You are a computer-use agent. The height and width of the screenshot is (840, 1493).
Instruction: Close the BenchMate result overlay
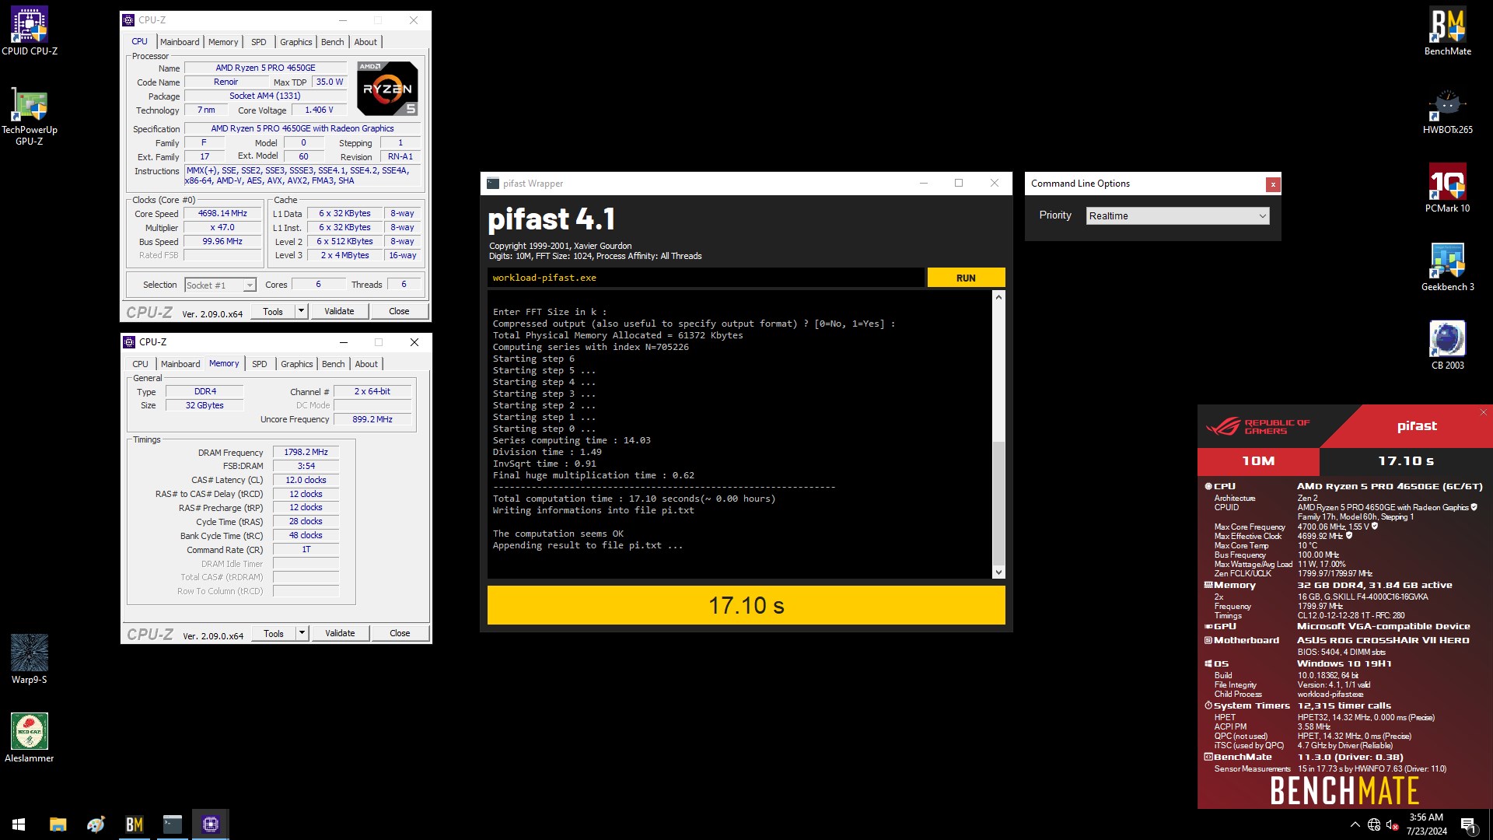(1484, 412)
